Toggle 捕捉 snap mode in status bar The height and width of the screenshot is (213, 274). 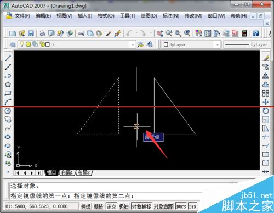point(85,206)
